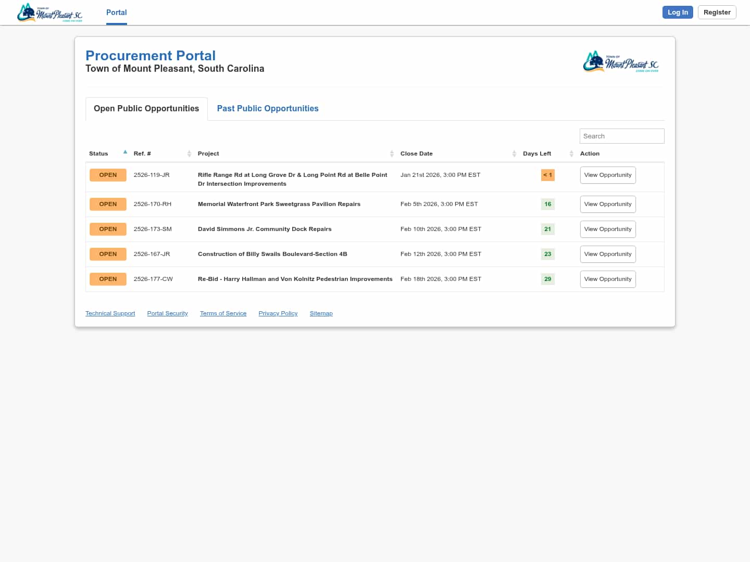Sort by Project column arrows
Image resolution: width=750 pixels, height=562 pixels.
[x=392, y=154]
